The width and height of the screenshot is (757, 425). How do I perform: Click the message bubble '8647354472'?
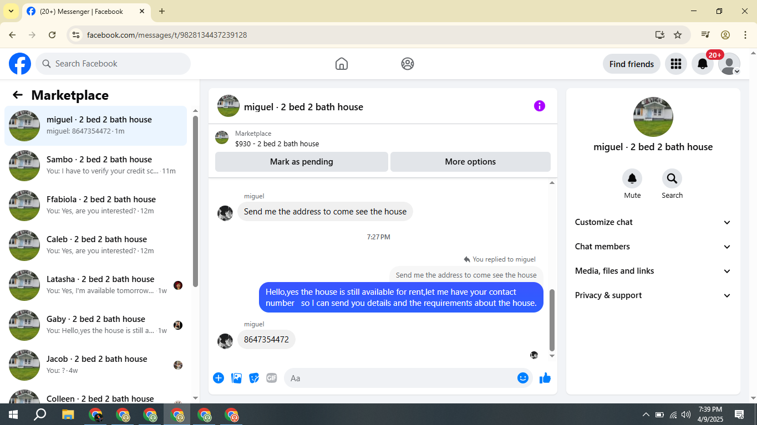[x=266, y=340]
